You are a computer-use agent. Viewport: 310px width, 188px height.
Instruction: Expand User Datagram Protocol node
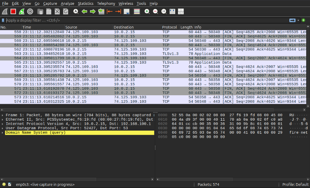coord(2,128)
